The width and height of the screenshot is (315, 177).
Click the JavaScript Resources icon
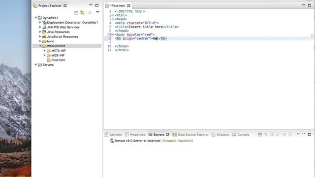[44, 36]
